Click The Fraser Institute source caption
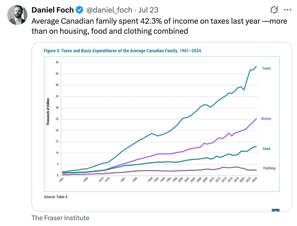 (x=60, y=218)
